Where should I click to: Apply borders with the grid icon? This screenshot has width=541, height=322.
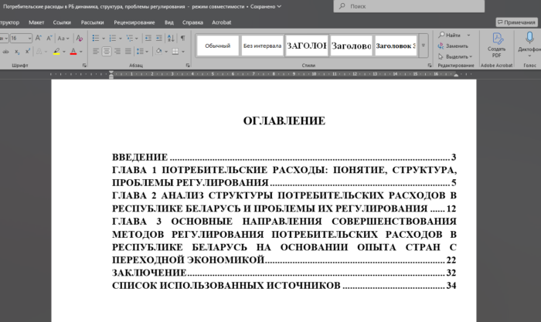[x=175, y=52]
